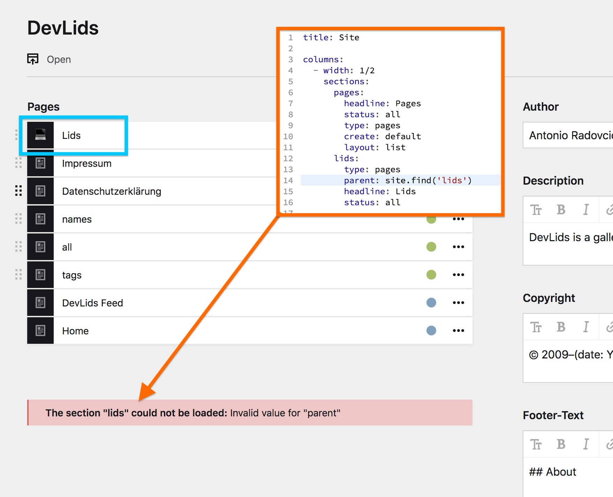Click the page icon of Impressum row
The width and height of the screenshot is (613, 497).
40,163
